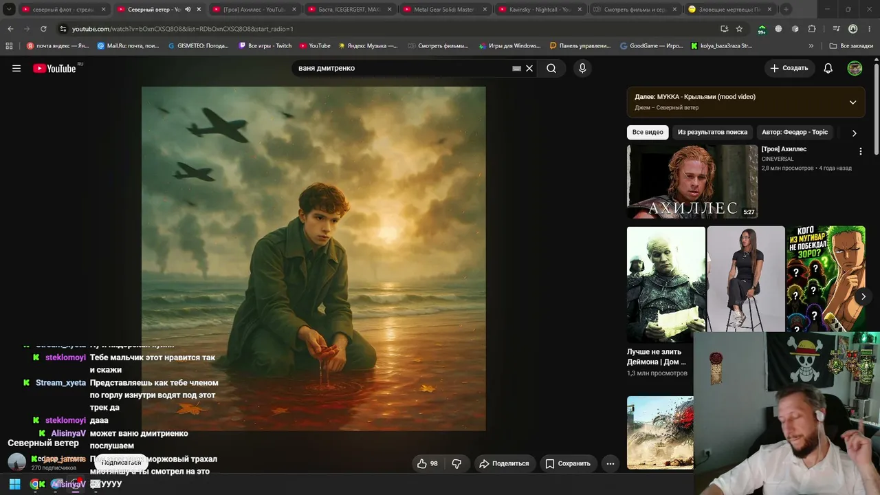Open the YouTube guide hamburger menu

16,68
